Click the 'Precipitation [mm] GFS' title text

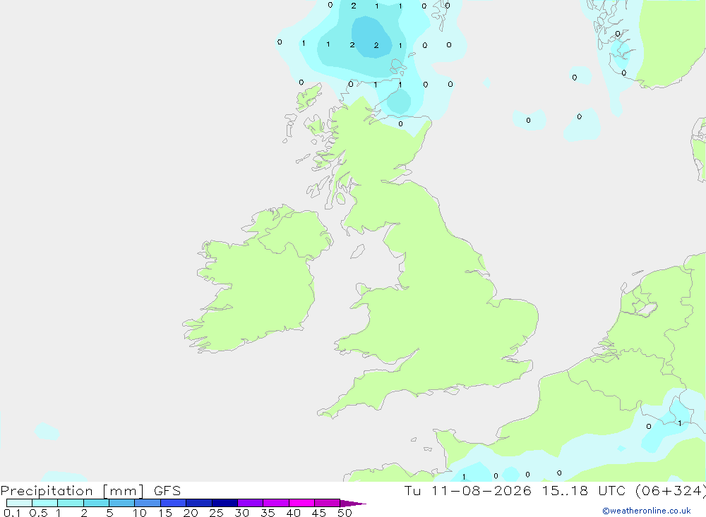(90, 491)
